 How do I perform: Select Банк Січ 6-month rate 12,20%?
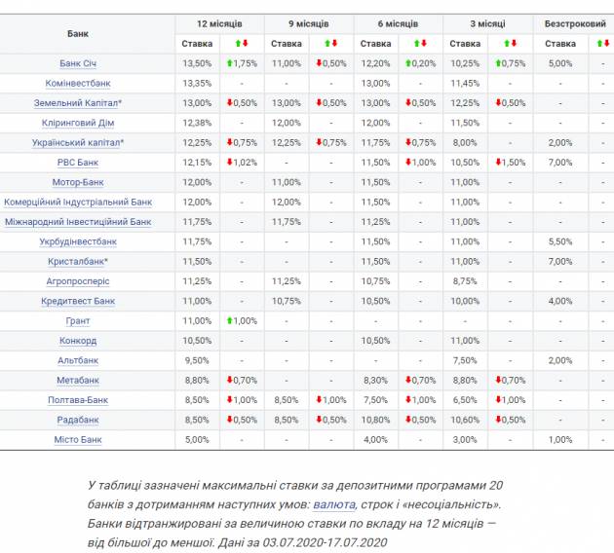pyautogui.click(x=375, y=63)
